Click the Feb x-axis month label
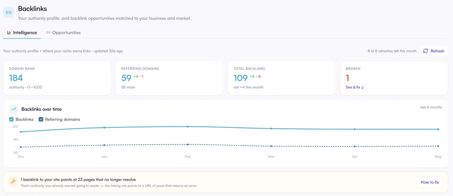The height and width of the screenshot is (196, 453). (x=188, y=157)
